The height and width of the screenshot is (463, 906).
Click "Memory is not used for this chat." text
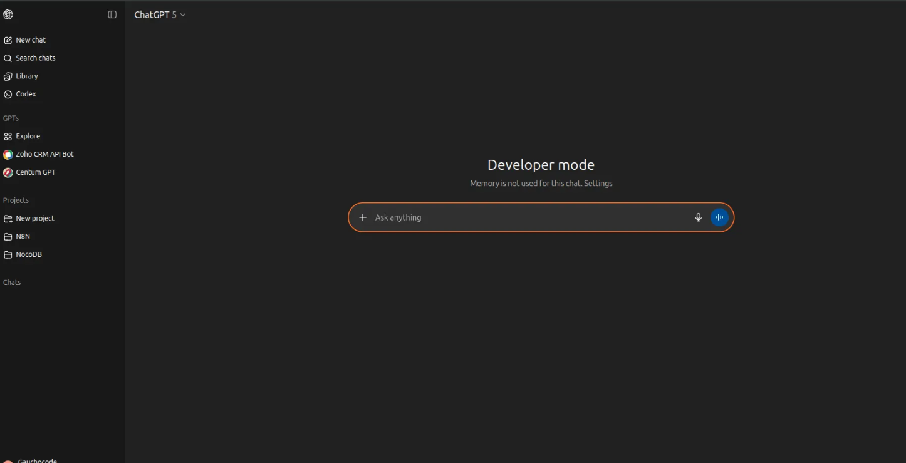(x=526, y=184)
